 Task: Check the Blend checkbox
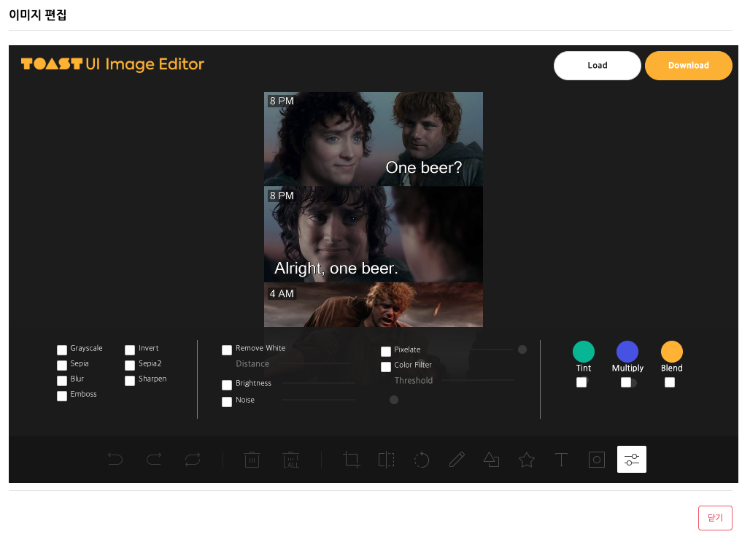click(670, 382)
